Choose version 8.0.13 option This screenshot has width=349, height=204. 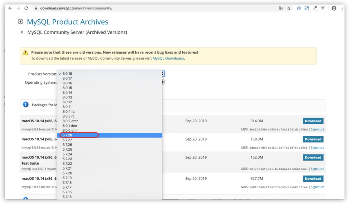pyautogui.click(x=110, y=97)
